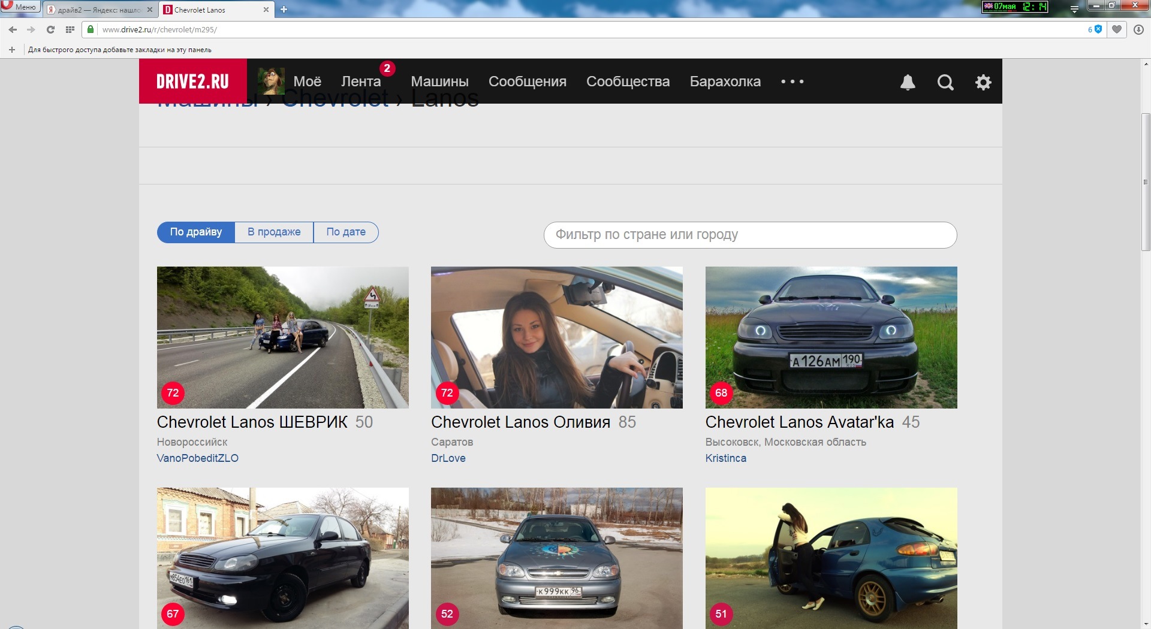Open the Машины menu item
The height and width of the screenshot is (629, 1151).
[439, 81]
